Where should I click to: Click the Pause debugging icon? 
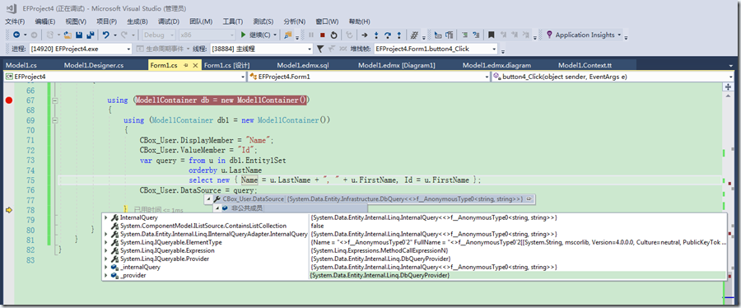(311, 35)
